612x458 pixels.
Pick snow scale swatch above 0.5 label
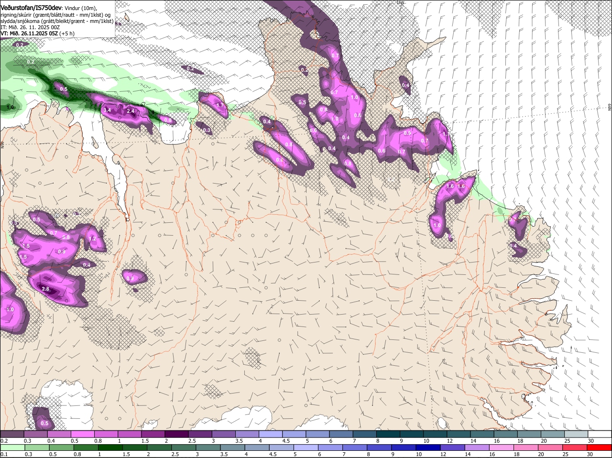(82, 434)
